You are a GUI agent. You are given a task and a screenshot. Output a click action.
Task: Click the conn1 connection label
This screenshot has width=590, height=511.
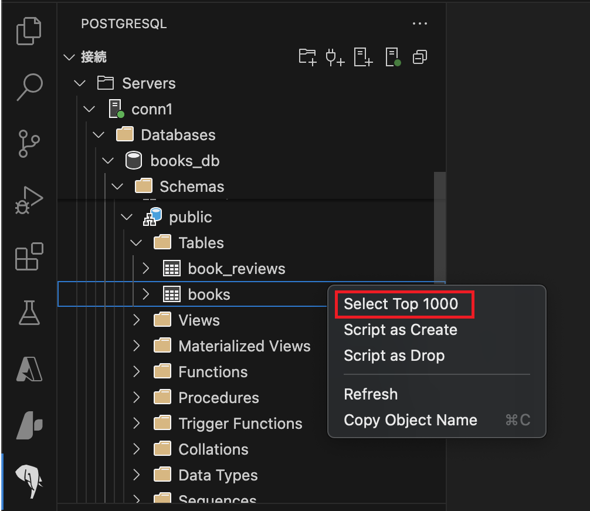(152, 109)
